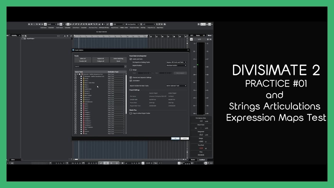This screenshot has height=188, width=334.
Task: Cancel the Import Options dialog
Action: [x=184, y=138]
